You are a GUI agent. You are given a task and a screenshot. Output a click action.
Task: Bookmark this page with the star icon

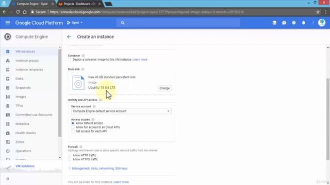318,12
